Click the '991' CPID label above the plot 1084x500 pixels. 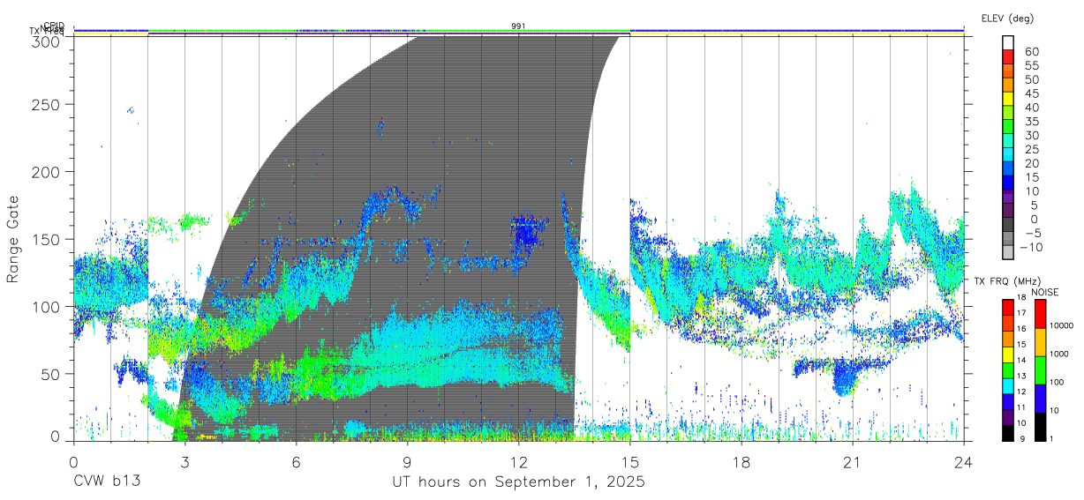click(519, 26)
